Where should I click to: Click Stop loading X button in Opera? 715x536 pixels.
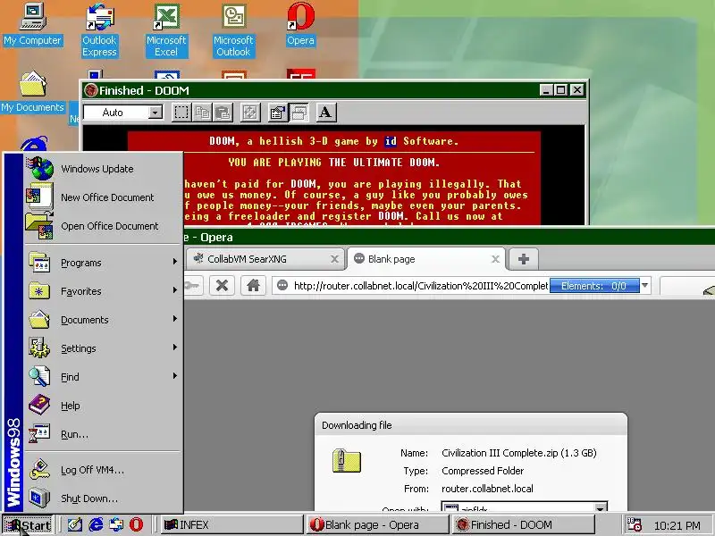pos(222,286)
